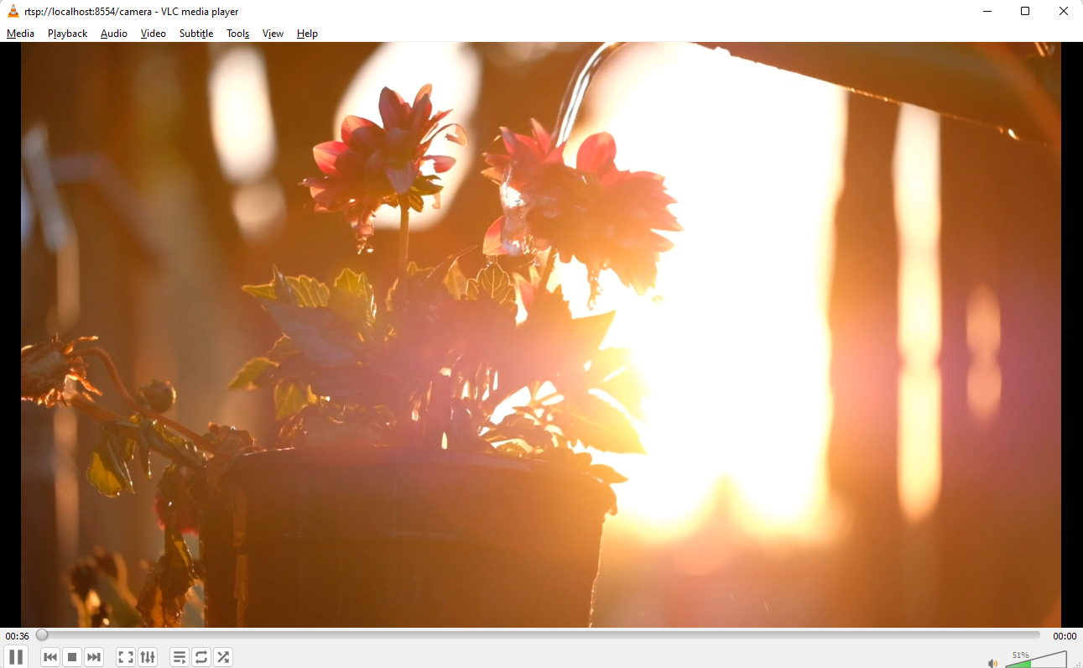Image resolution: width=1083 pixels, height=668 pixels.
Task: Toggle fullscreen video mode
Action: click(x=126, y=657)
